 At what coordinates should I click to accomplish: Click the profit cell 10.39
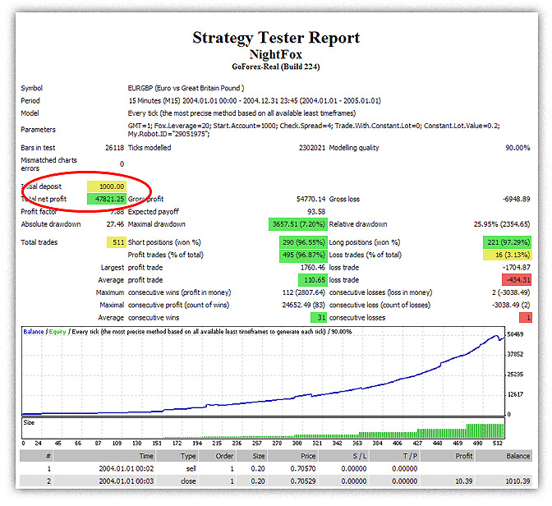[x=464, y=481]
